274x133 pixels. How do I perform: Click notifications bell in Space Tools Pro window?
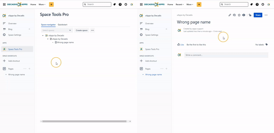click(x=114, y=4)
